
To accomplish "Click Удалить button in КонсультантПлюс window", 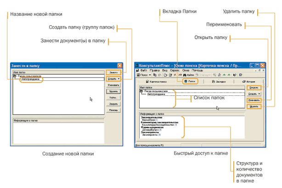I will [254, 106].
